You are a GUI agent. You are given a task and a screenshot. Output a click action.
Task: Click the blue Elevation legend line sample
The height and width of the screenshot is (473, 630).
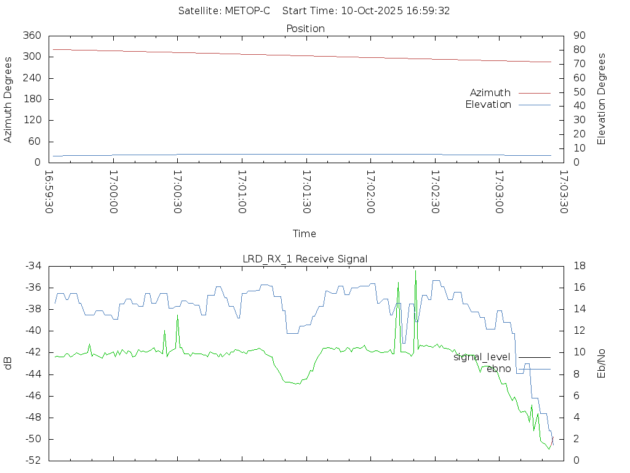tap(534, 105)
